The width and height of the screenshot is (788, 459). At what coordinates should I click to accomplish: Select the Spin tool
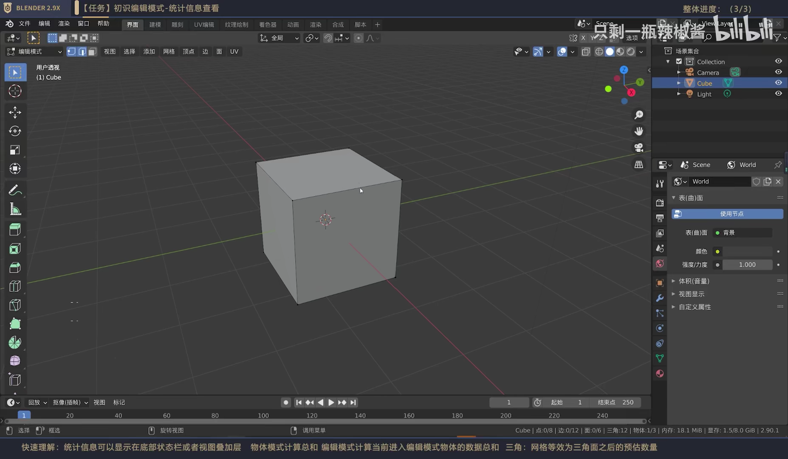tap(15, 342)
